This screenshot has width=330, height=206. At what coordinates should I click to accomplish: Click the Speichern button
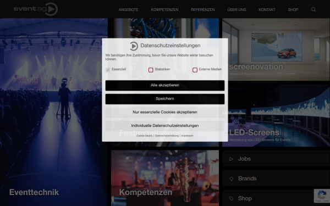click(x=165, y=99)
